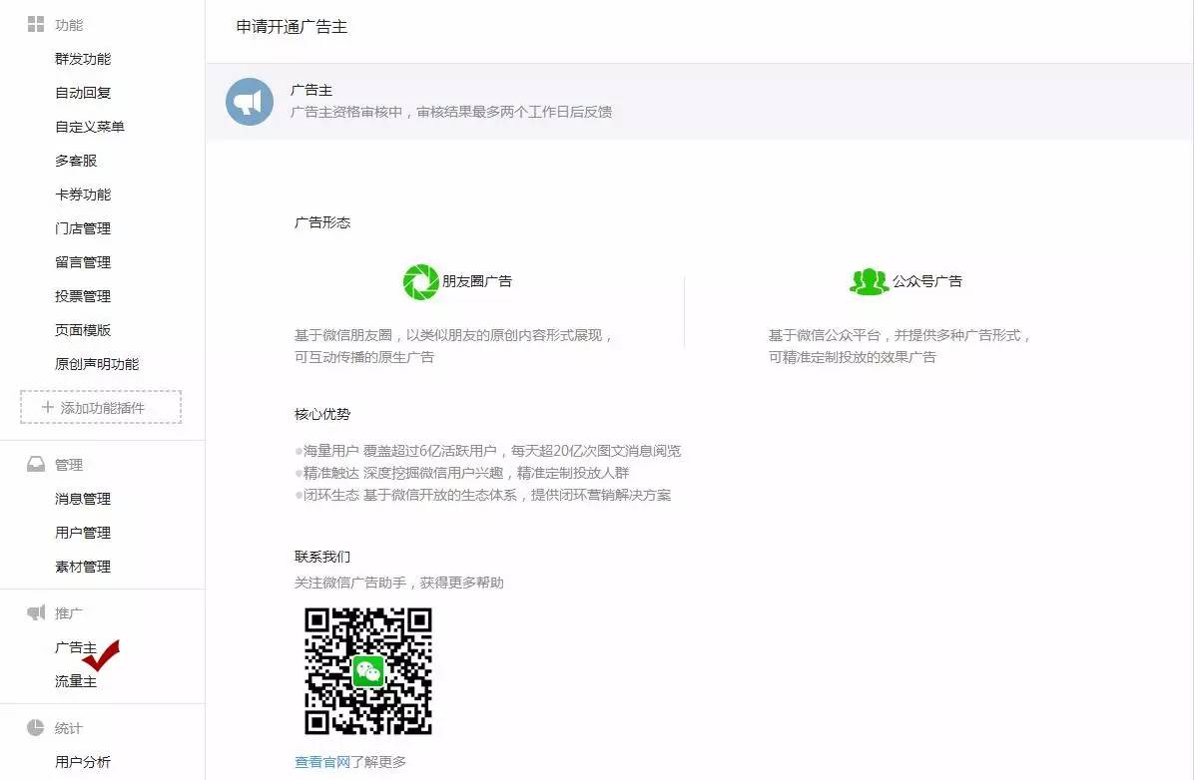The height and width of the screenshot is (780, 1194).
Task: Open 群发功能 in the sidebar
Action: (x=83, y=59)
